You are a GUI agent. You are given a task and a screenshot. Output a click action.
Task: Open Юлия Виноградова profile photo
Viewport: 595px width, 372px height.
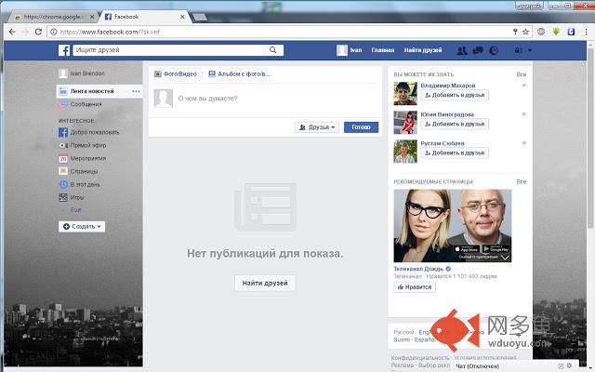[x=405, y=122]
